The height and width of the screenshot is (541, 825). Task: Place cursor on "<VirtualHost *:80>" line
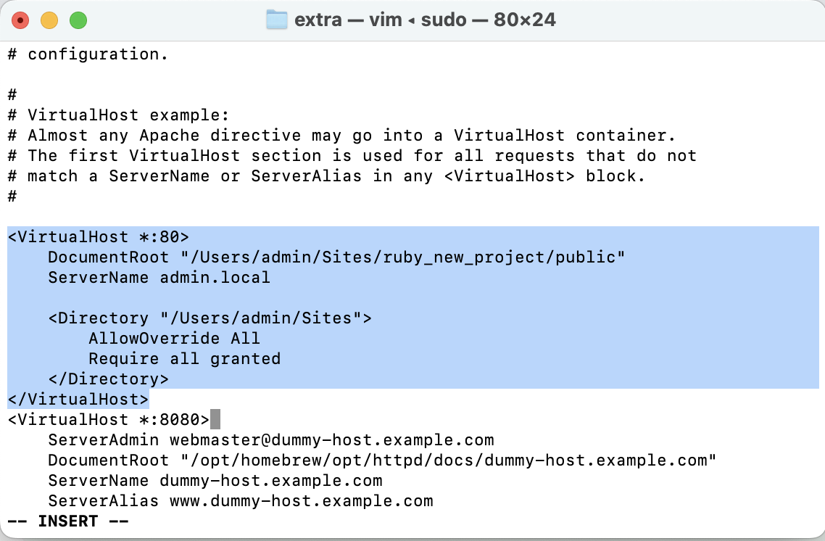click(x=99, y=237)
